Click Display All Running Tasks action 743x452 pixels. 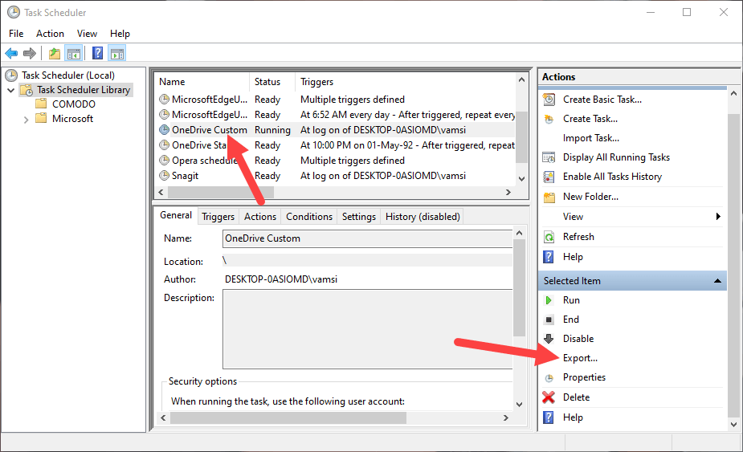[616, 157]
